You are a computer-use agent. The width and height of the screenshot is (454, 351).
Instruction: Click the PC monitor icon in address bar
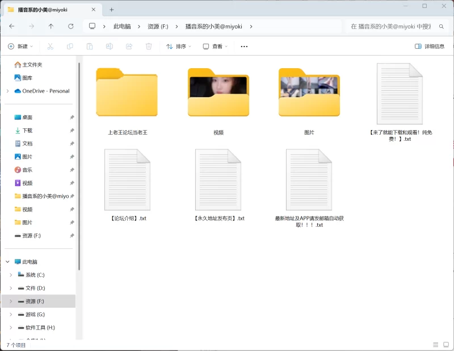(x=92, y=26)
